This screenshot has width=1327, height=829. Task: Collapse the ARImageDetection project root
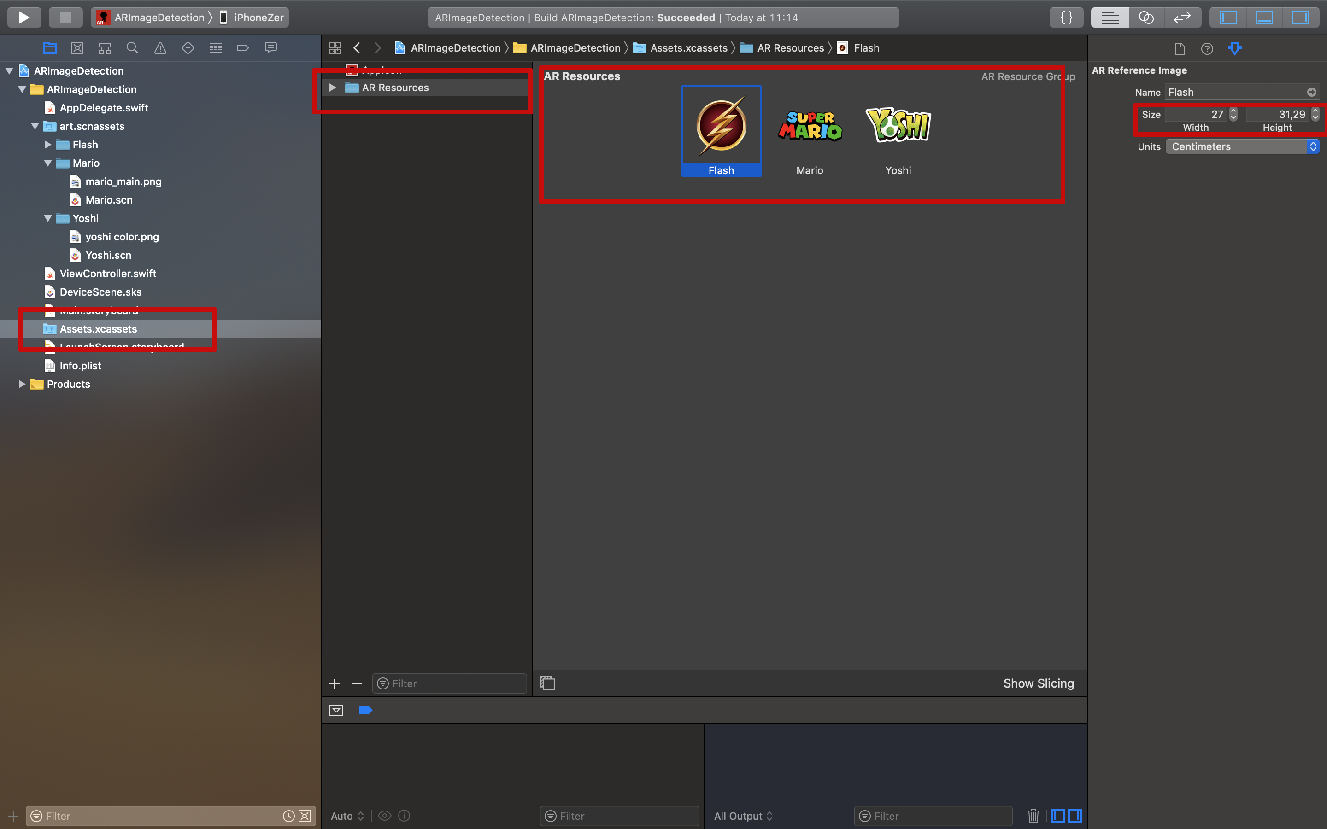click(x=9, y=71)
